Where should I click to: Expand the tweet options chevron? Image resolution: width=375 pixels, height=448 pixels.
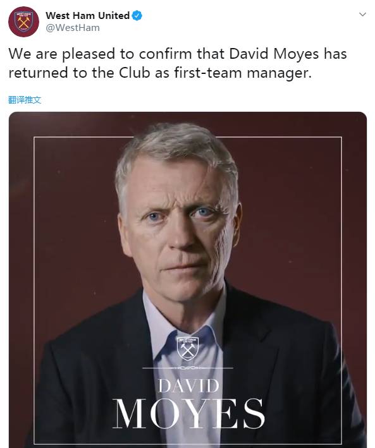tap(362, 15)
